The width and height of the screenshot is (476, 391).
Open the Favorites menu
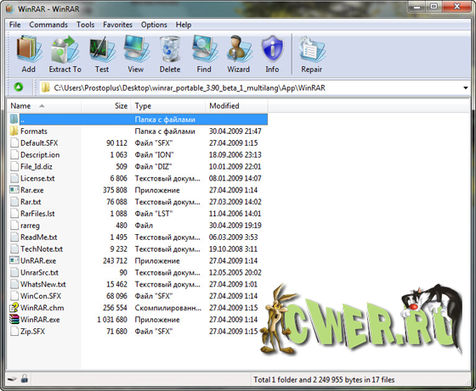click(x=117, y=25)
